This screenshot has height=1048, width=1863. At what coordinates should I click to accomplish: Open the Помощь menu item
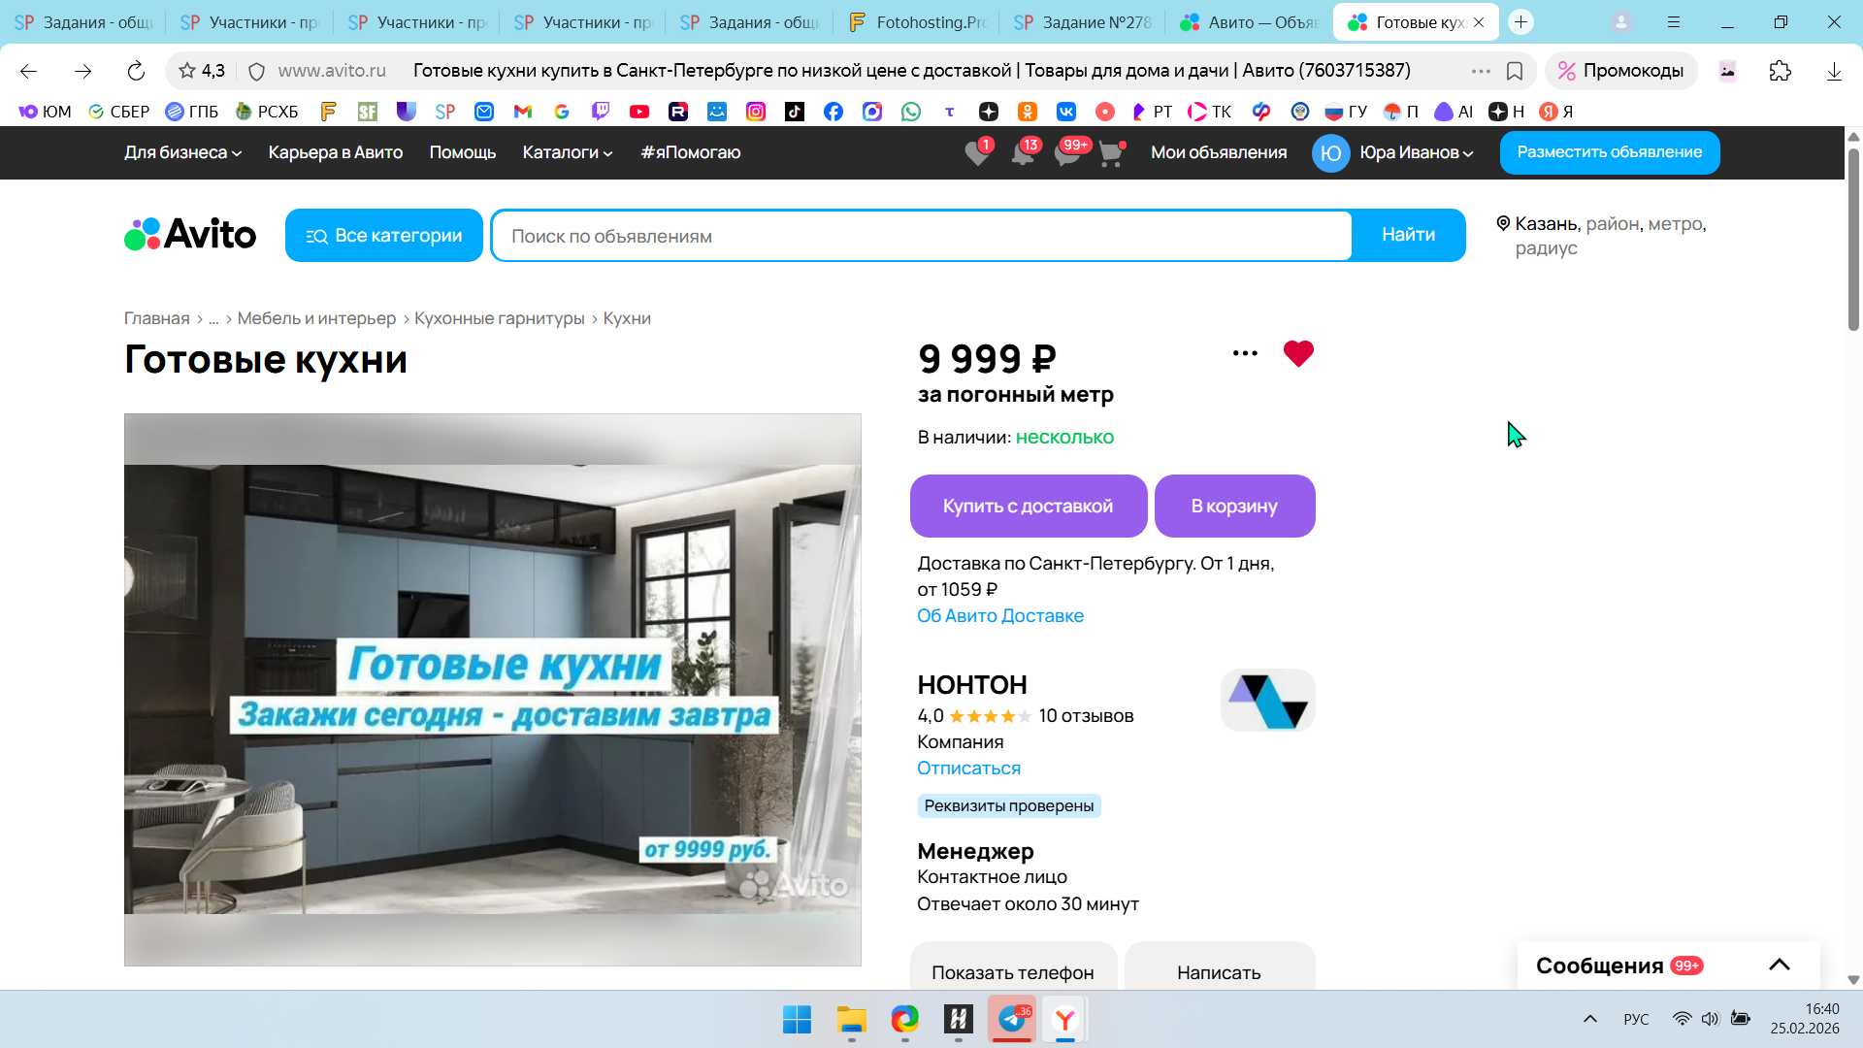point(462,152)
